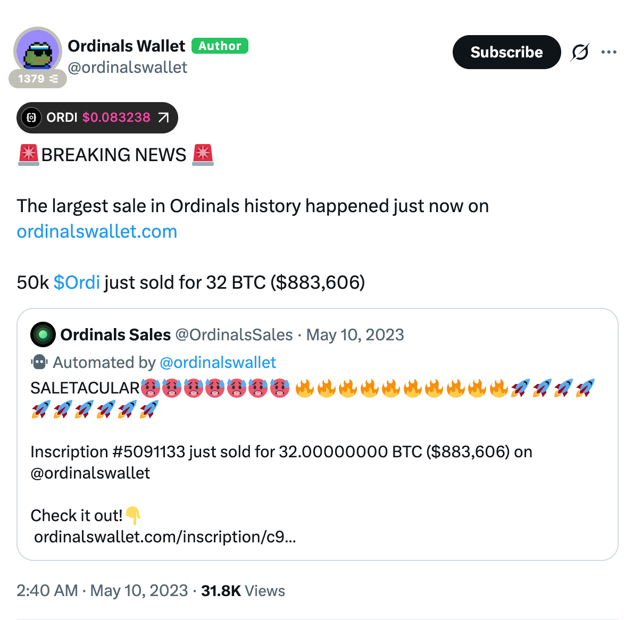Open the ordinalswallet.com/inscription/c9... link
This screenshot has width=633, height=620.
pos(165,537)
